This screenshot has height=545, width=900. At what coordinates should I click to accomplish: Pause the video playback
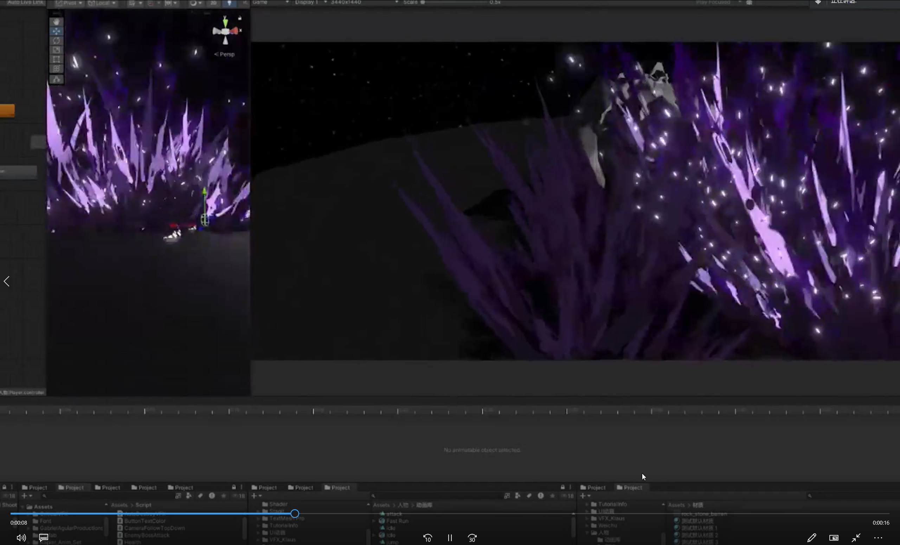pos(450,538)
